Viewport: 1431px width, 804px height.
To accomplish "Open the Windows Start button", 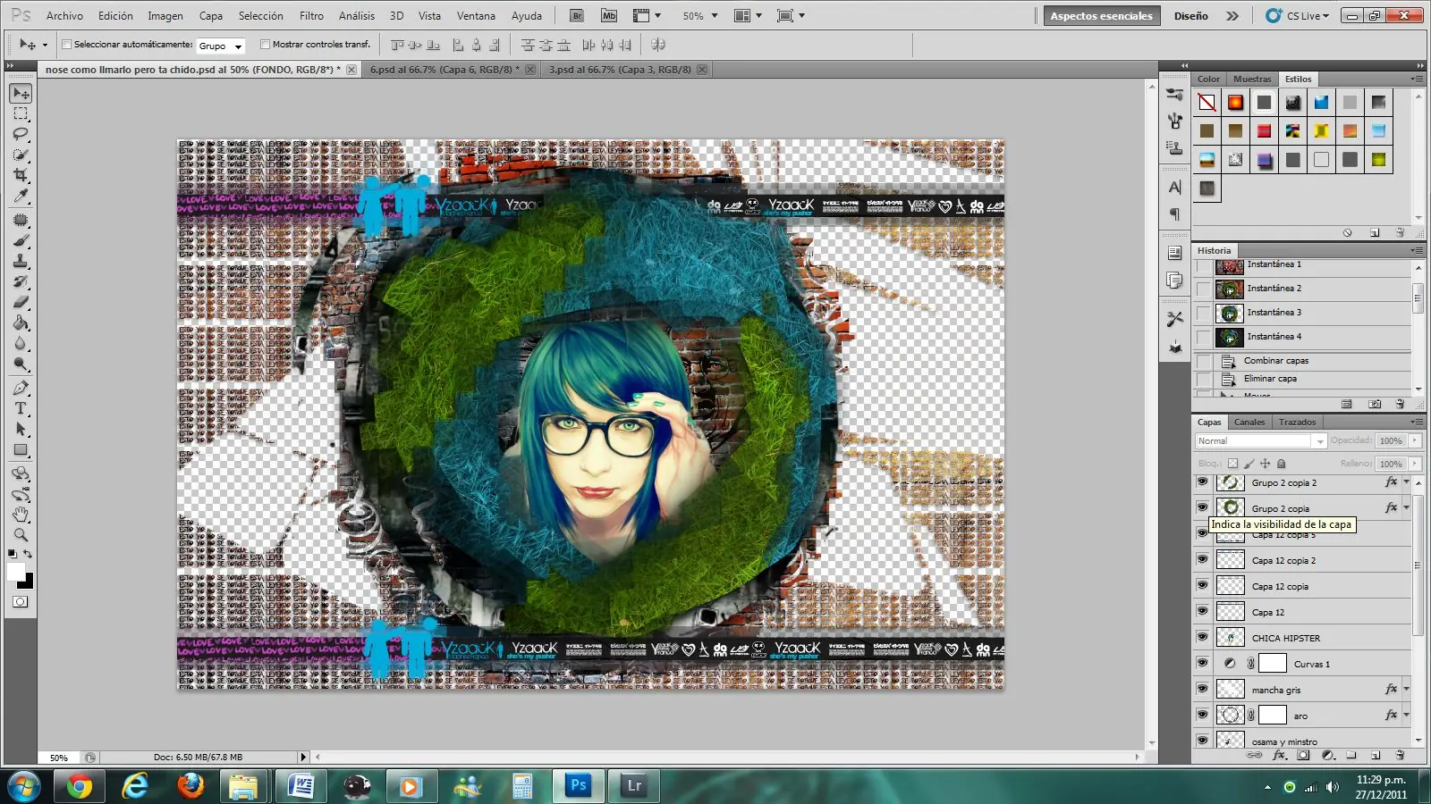I will 22,786.
